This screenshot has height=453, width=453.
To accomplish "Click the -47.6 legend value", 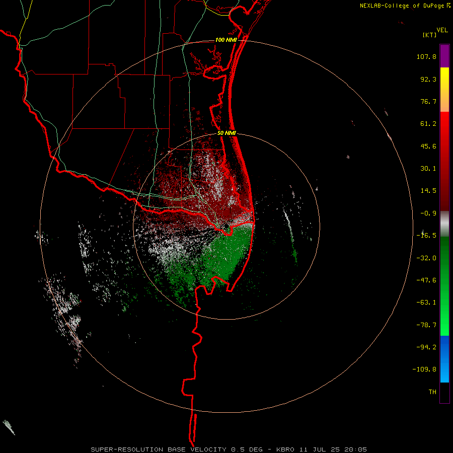I will [426, 280].
